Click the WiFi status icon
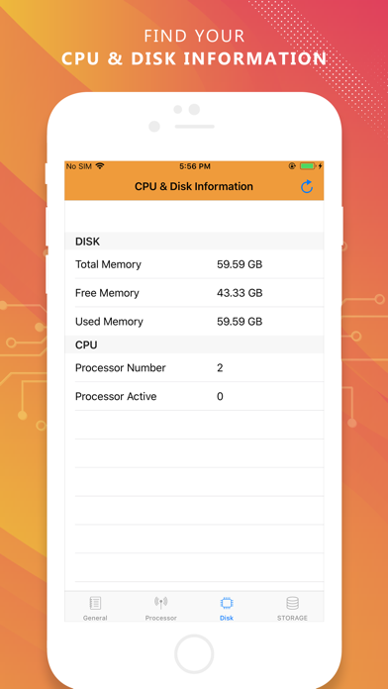This screenshot has height=689, width=388. (x=100, y=166)
